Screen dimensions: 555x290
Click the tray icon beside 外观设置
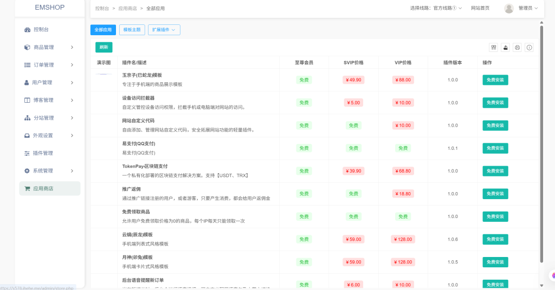coord(27,136)
